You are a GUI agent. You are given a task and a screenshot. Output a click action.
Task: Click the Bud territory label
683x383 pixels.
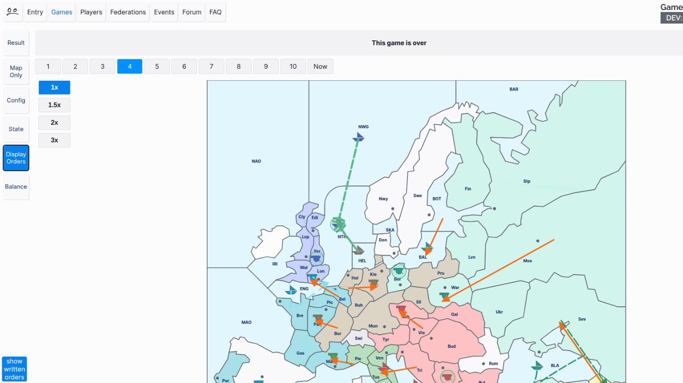click(452, 346)
